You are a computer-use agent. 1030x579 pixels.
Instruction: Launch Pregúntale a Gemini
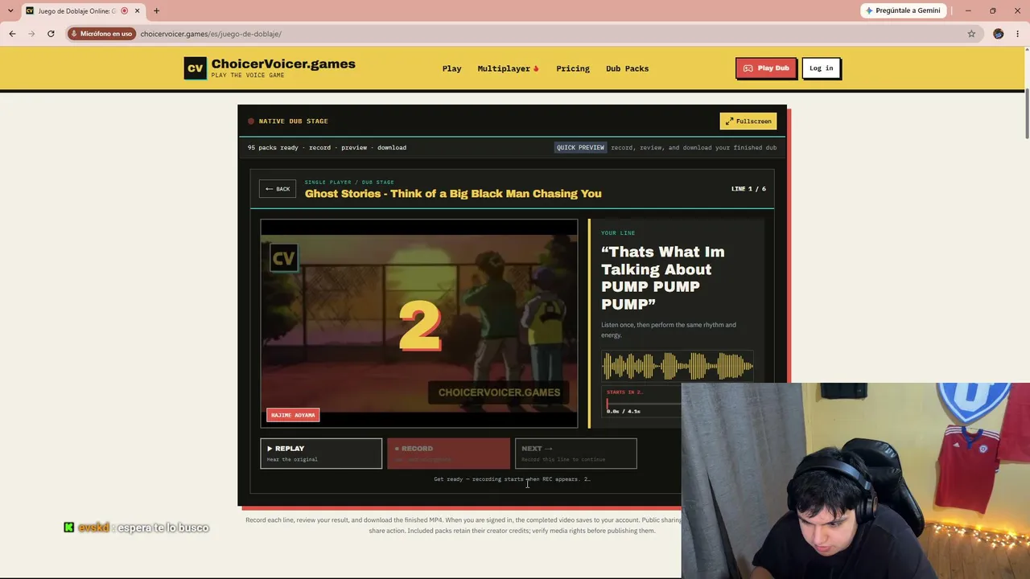click(x=903, y=10)
